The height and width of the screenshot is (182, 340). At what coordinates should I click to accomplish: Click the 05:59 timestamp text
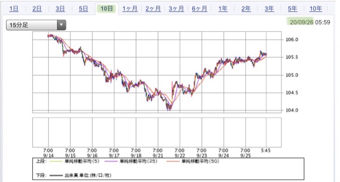pyautogui.click(x=323, y=22)
